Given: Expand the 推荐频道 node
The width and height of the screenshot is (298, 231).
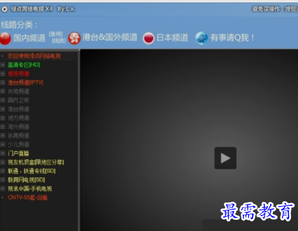Looking at the screenshot, I should tap(2, 73).
